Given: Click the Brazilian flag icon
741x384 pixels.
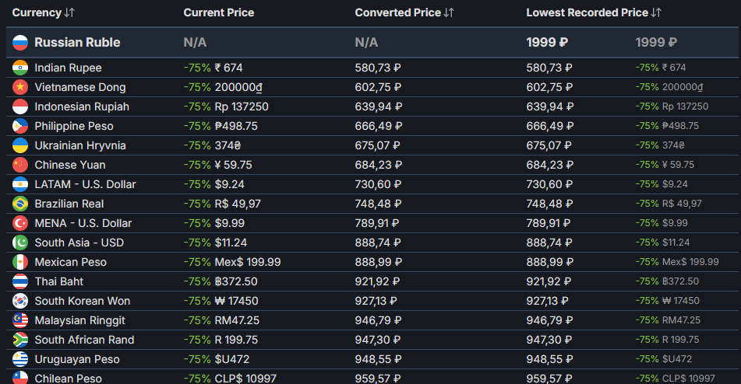Looking at the screenshot, I should [x=20, y=204].
